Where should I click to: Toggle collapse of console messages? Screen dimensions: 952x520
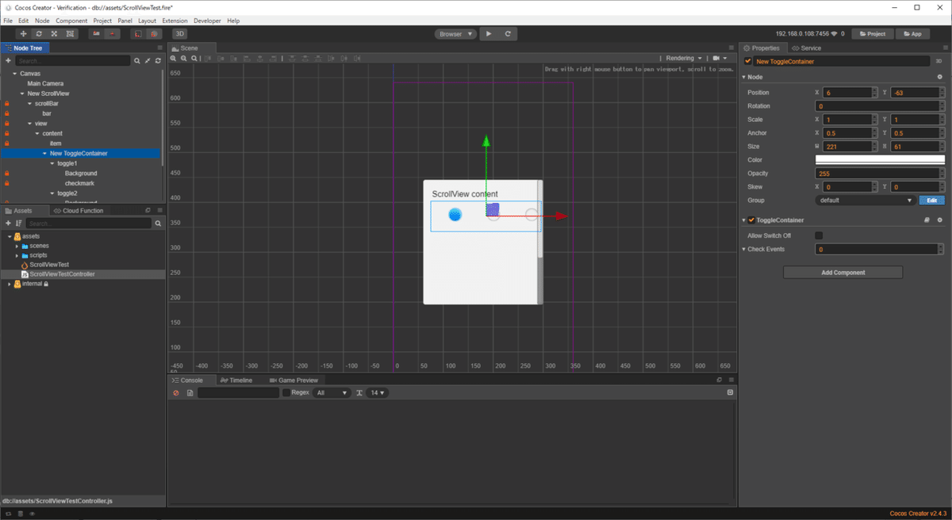[x=730, y=392]
